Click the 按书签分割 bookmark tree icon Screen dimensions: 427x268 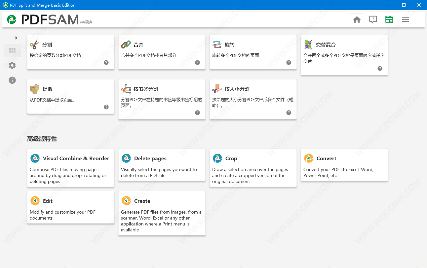[x=126, y=89]
